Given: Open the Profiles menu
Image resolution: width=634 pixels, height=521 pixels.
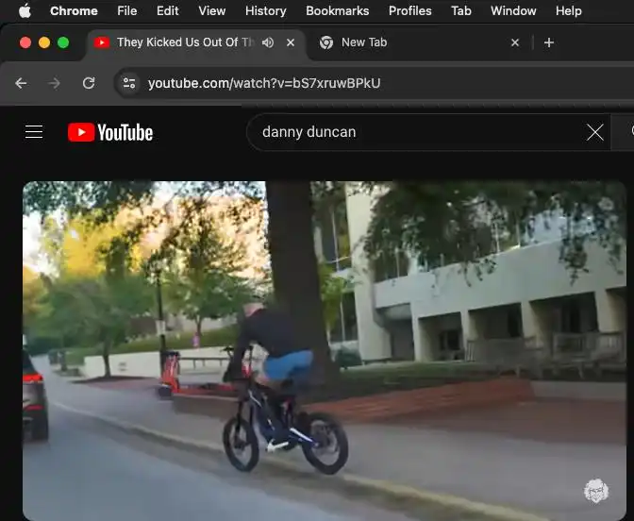Looking at the screenshot, I should (x=410, y=11).
